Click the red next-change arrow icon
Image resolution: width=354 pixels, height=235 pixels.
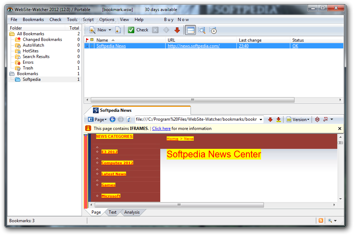[x=270, y=119]
